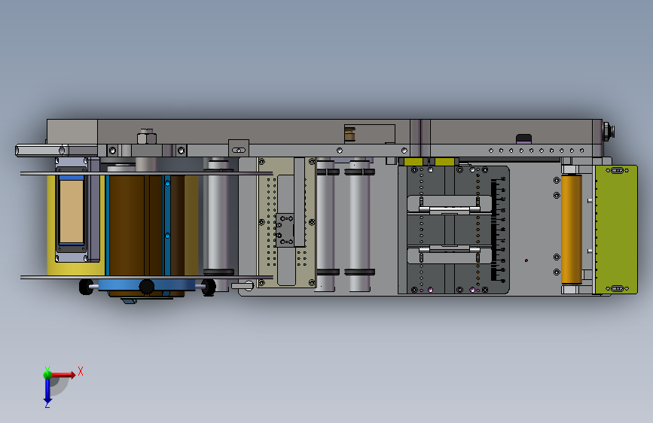
Task: Select the blue disc beneath the brown roll
Action: click(x=147, y=285)
